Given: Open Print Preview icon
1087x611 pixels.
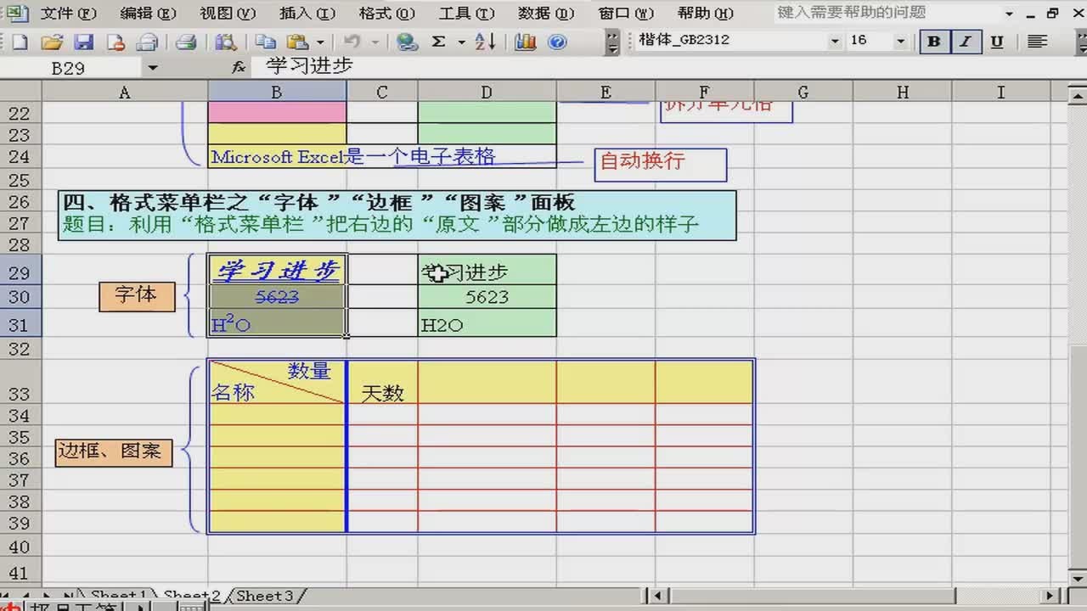Looking at the screenshot, I should (x=224, y=42).
